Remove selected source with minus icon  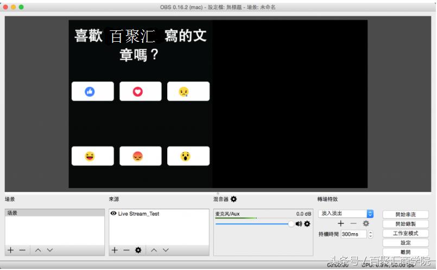pos(126,250)
